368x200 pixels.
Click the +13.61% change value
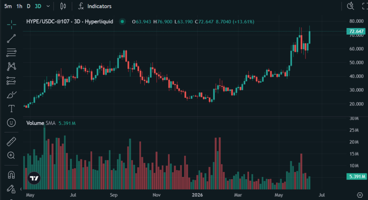point(243,22)
